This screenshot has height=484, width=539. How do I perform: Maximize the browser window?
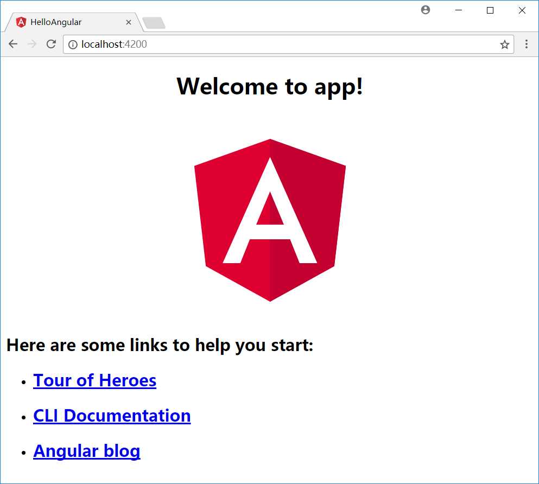point(490,10)
